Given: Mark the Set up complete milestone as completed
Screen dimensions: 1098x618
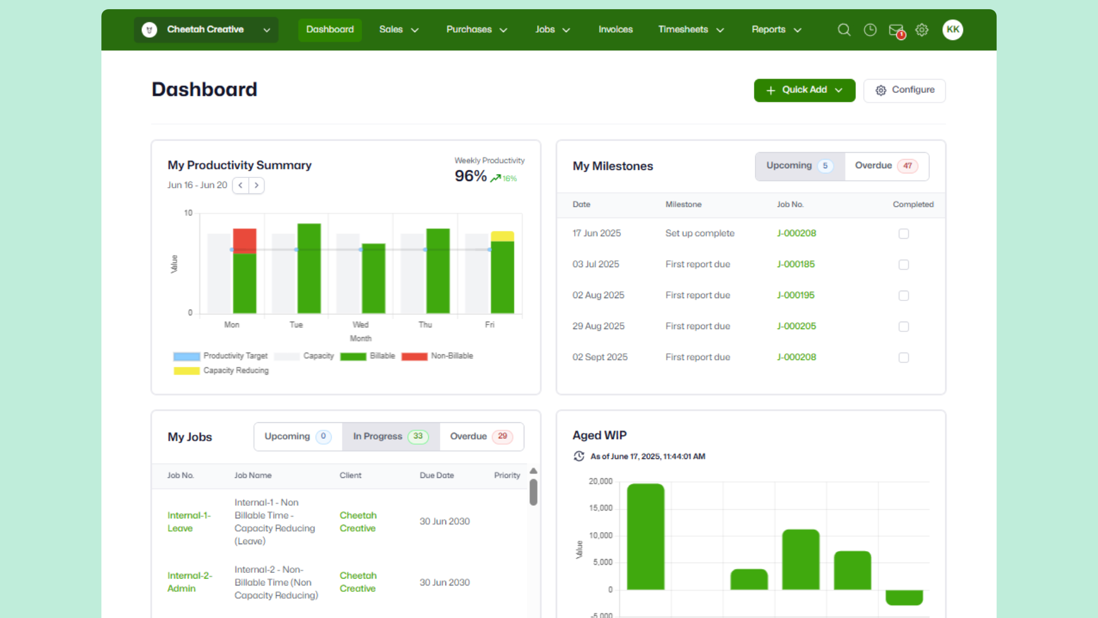Looking at the screenshot, I should (x=904, y=233).
